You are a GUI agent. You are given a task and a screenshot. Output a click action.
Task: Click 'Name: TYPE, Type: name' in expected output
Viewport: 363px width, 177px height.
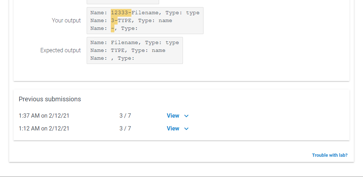point(128,50)
